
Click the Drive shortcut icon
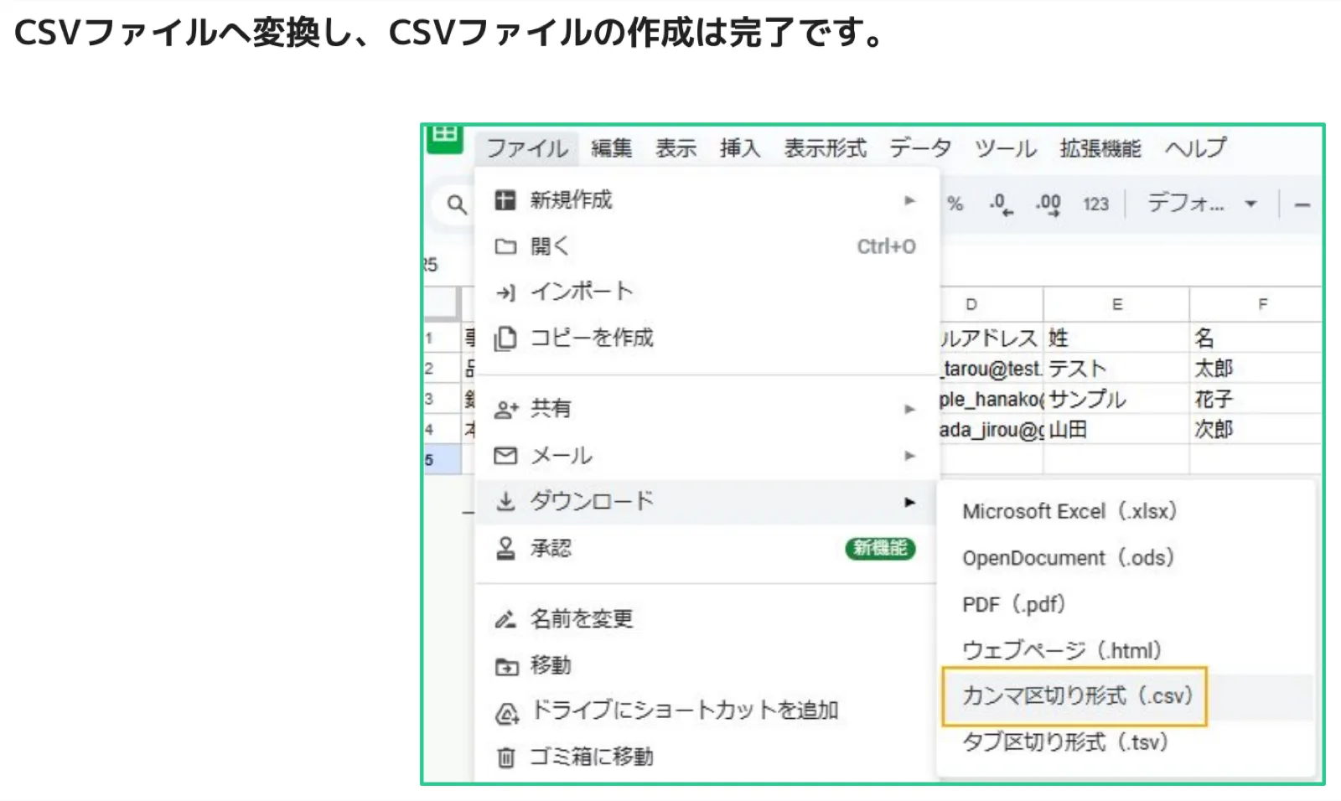click(x=507, y=713)
